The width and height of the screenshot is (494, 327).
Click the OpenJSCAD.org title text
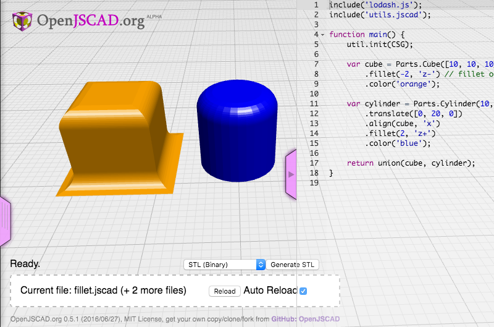(91, 21)
